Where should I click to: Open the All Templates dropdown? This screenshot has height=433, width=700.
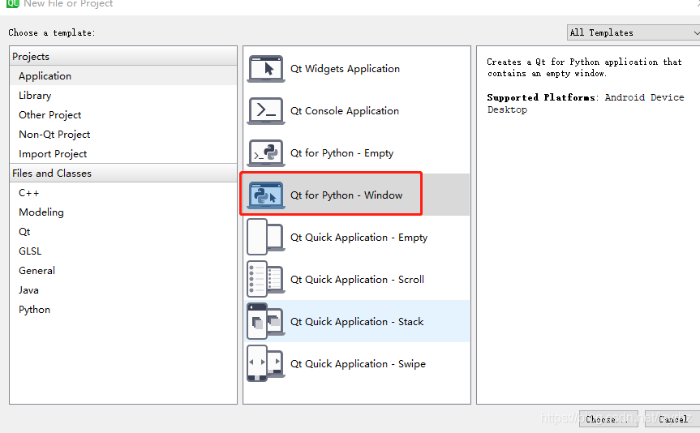point(634,32)
